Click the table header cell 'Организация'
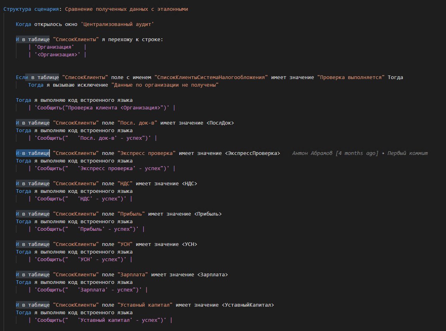The height and width of the screenshot is (331, 446). 54,47
